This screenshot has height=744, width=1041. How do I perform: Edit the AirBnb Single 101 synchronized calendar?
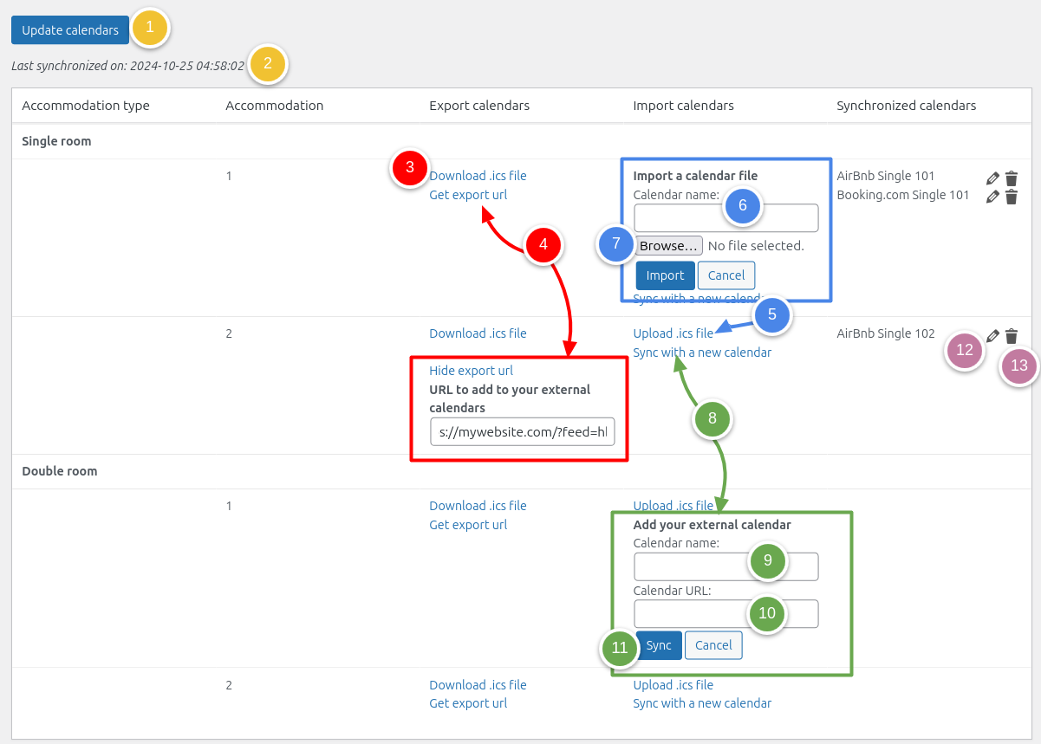[x=993, y=178]
